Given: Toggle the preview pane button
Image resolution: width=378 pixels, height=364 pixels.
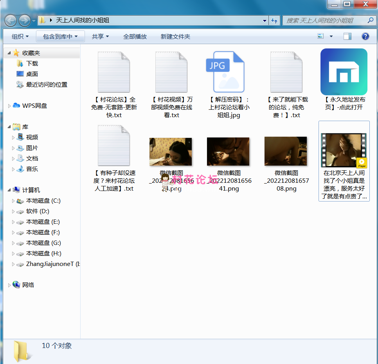Looking at the screenshot, I should tap(347, 36).
